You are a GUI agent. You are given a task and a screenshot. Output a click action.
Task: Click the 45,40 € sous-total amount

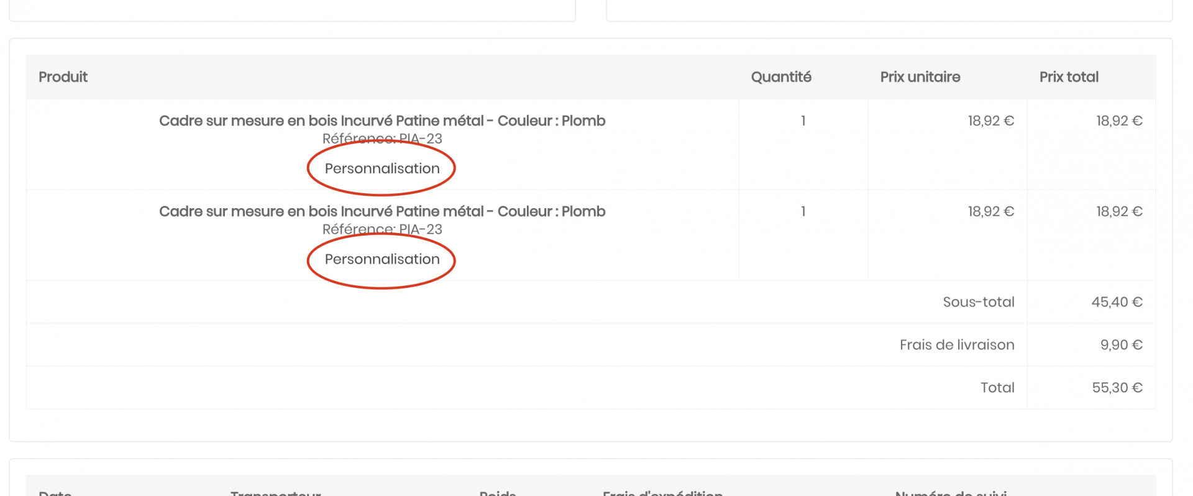coord(1117,302)
